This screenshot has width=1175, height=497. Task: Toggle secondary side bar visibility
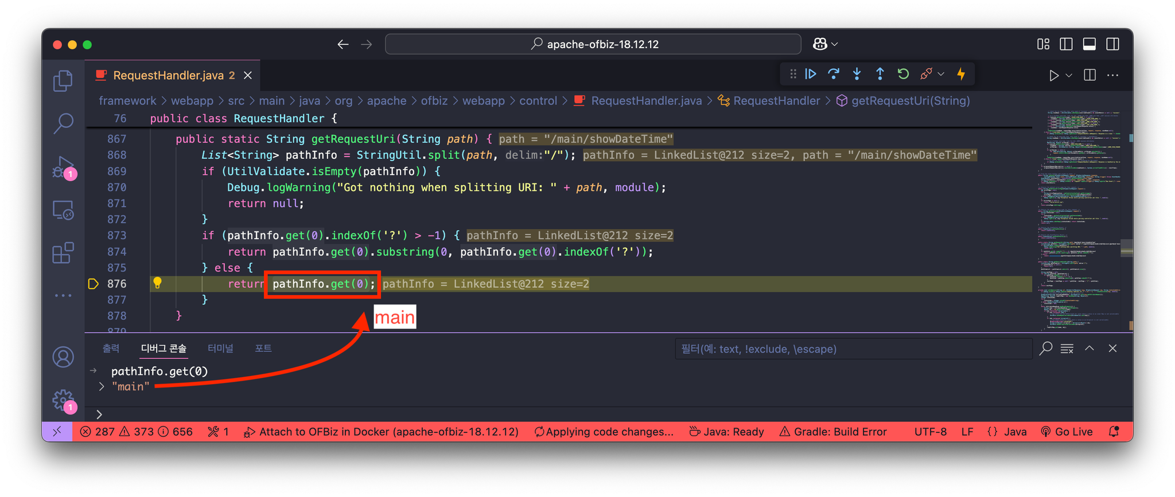click(x=1113, y=44)
